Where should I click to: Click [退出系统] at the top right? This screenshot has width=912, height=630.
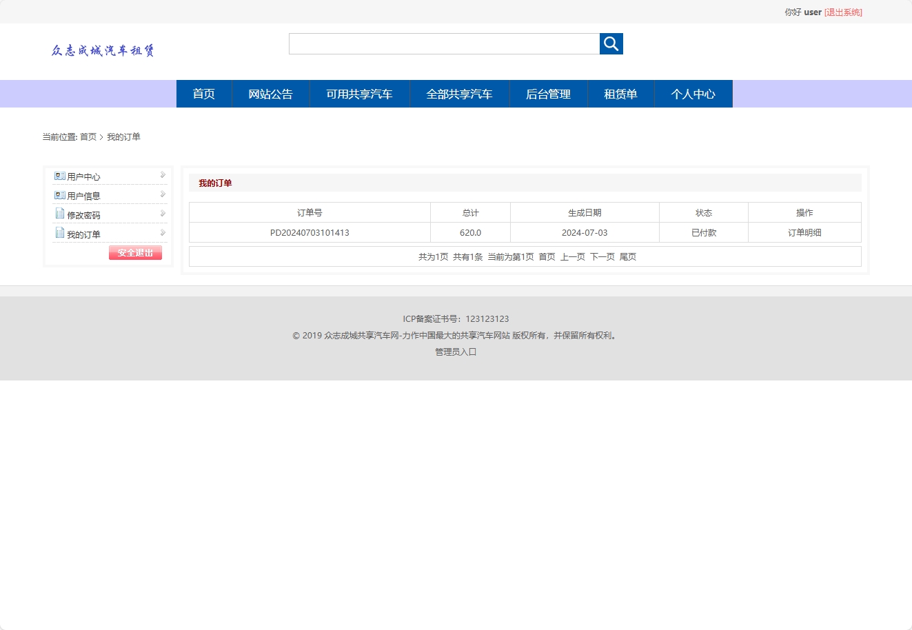pyautogui.click(x=842, y=12)
